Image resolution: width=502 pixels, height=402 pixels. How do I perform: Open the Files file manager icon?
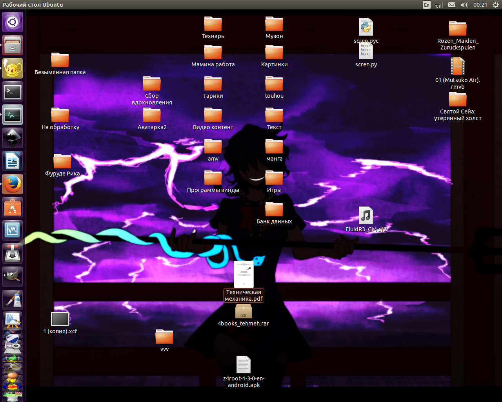[13, 45]
